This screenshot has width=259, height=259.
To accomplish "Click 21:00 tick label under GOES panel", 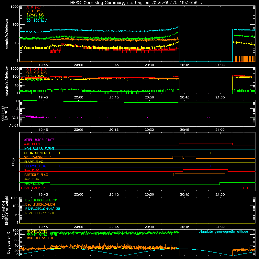I will click(x=220, y=130).
